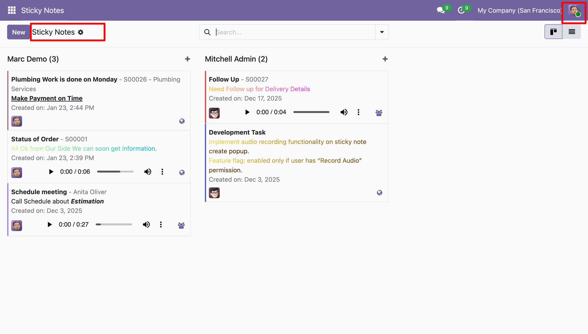Click the group icon on Schedule meeting note
This screenshot has width=588, height=334.
181,225
